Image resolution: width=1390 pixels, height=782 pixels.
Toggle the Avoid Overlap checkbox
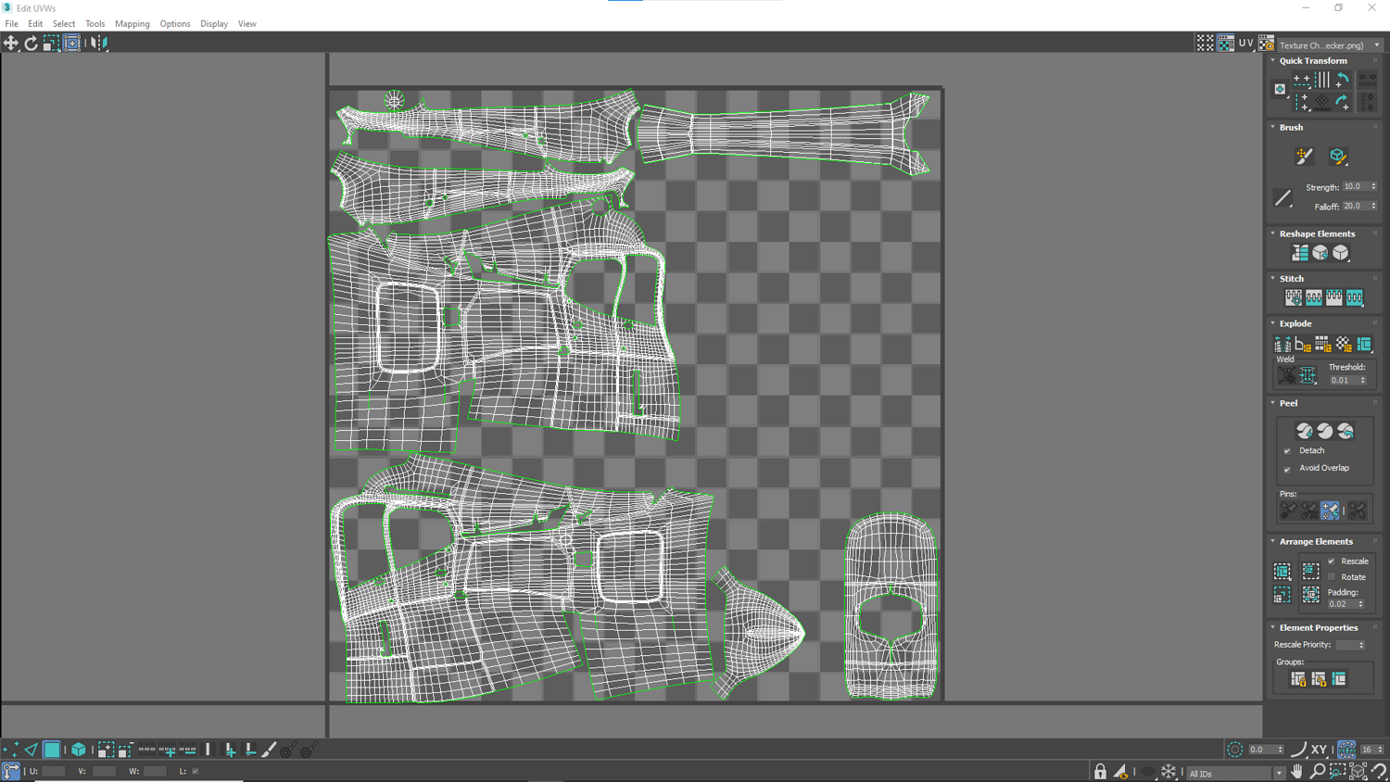[x=1287, y=469]
